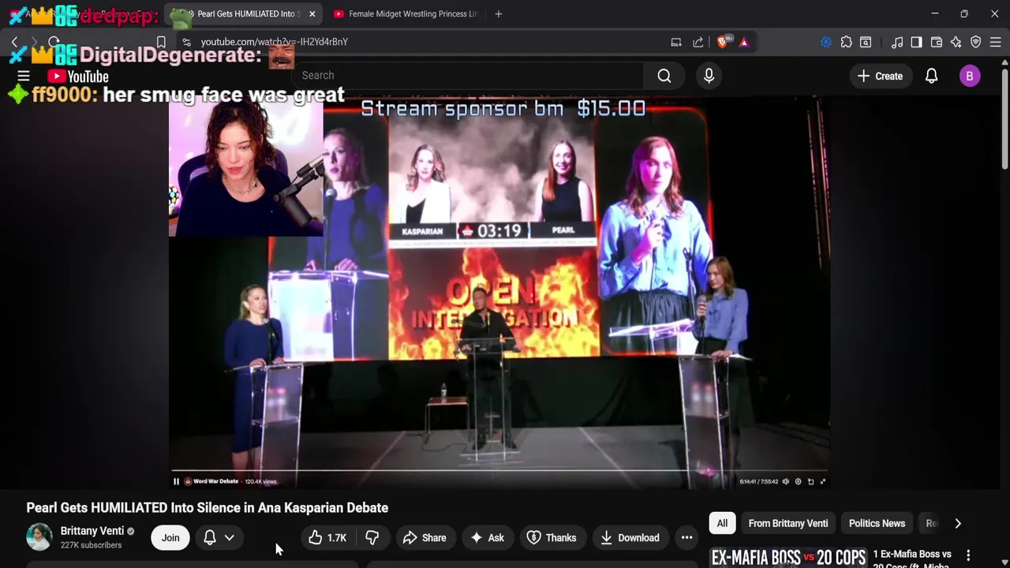1010x568 pixels.
Task: Open the Brave Wallet icon
Action: [937, 42]
